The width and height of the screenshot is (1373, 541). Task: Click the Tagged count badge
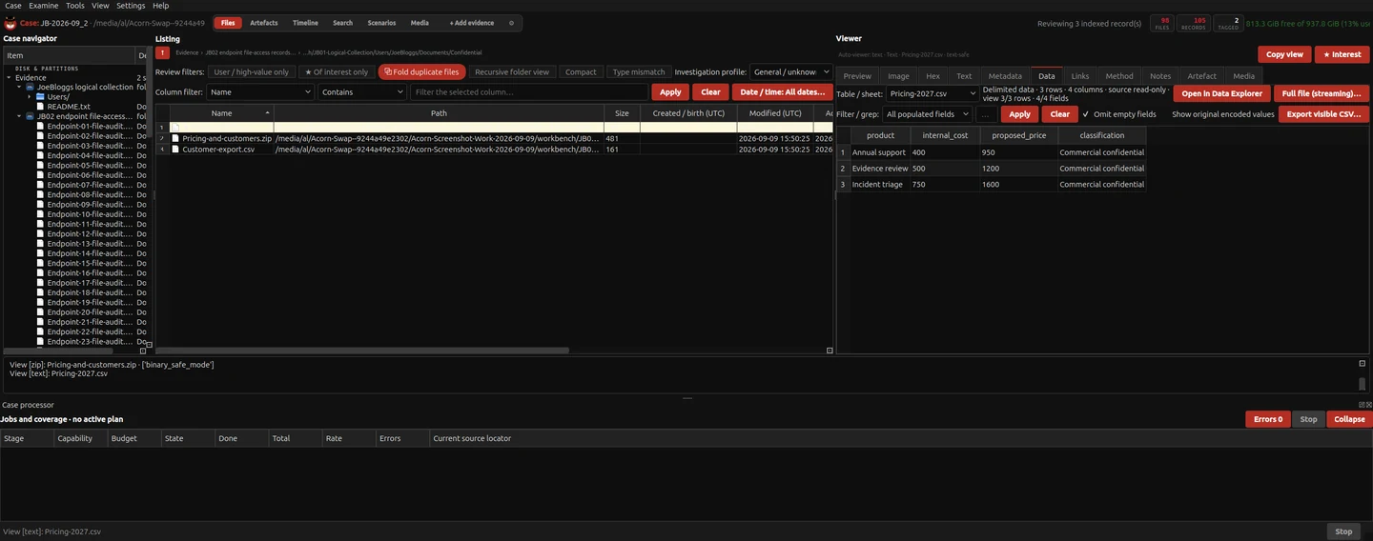coord(1229,23)
